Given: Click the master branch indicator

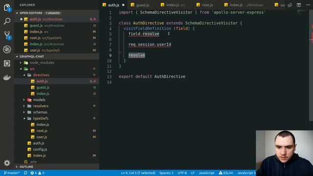Looking at the screenshot, I should coord(12,173).
